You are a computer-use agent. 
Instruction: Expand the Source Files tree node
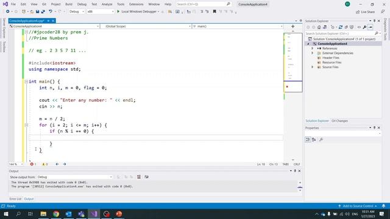pos(313,67)
